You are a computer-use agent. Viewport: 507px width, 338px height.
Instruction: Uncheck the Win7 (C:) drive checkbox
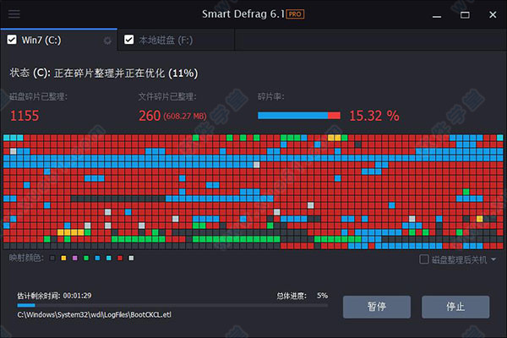click(12, 40)
